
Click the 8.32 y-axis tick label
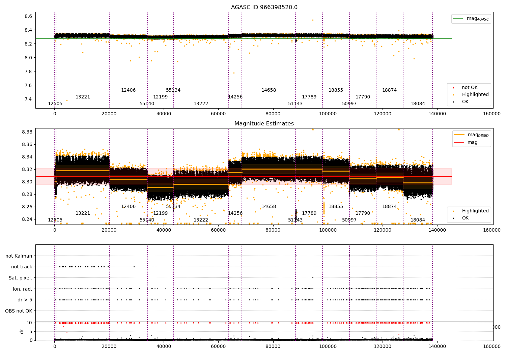[27, 169]
